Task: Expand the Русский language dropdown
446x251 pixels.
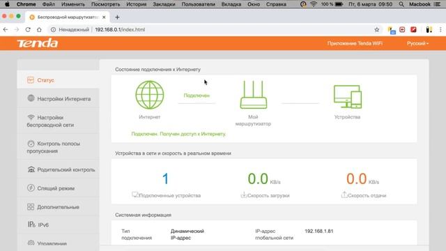Action: point(417,43)
